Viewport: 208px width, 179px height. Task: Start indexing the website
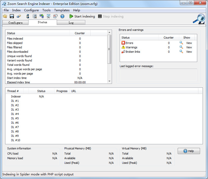click(82, 16)
